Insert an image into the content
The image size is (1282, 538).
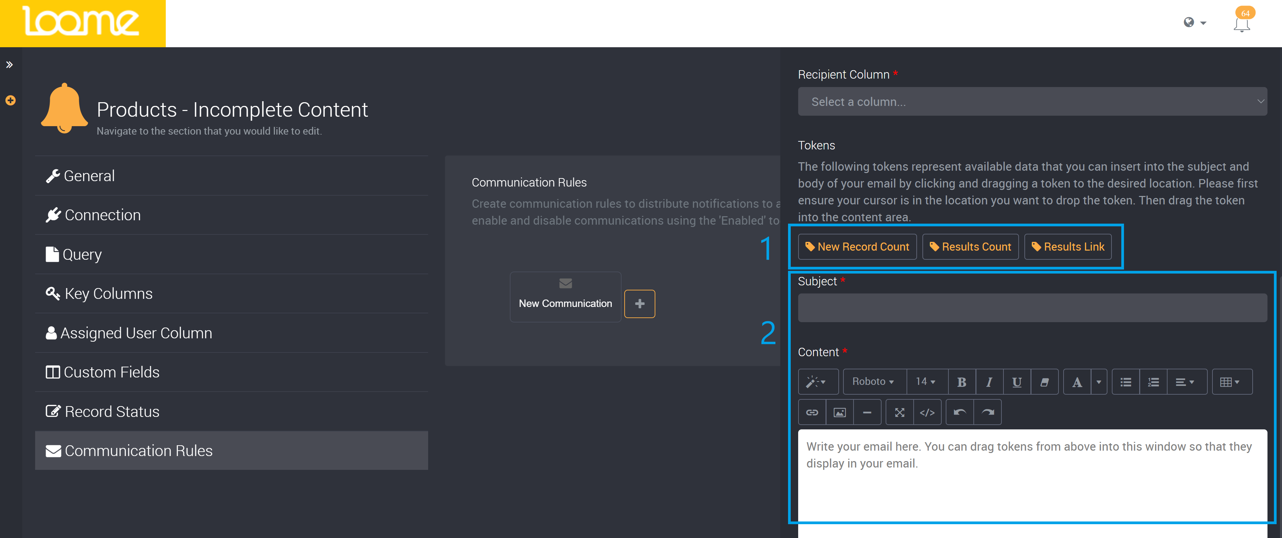[840, 412]
